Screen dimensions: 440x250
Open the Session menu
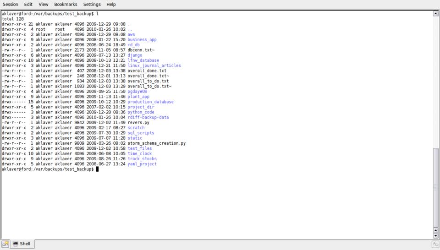[x=10, y=4]
